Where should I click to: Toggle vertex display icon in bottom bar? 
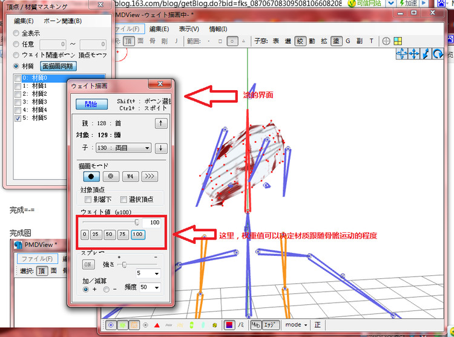coord(111,325)
